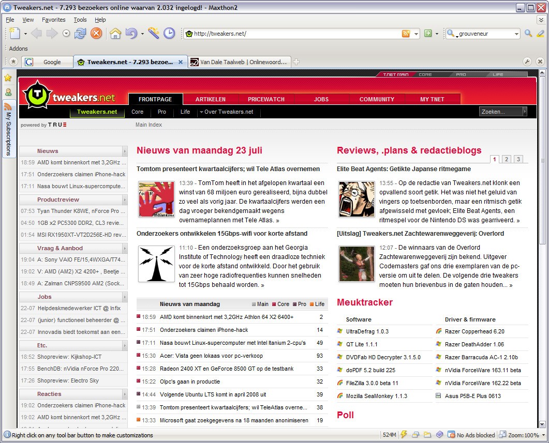Click the sparkling folder icon in status bar
The width and height of the screenshot is (549, 443).
[427, 435]
